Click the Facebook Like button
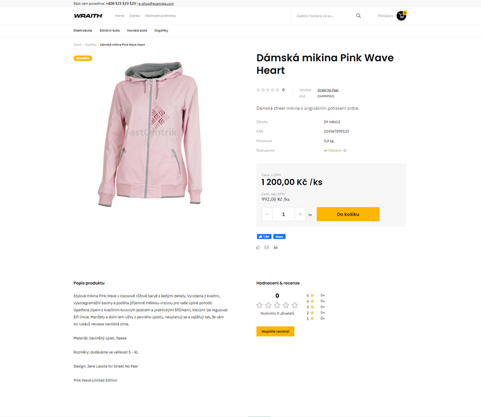481x417 pixels. click(x=264, y=237)
